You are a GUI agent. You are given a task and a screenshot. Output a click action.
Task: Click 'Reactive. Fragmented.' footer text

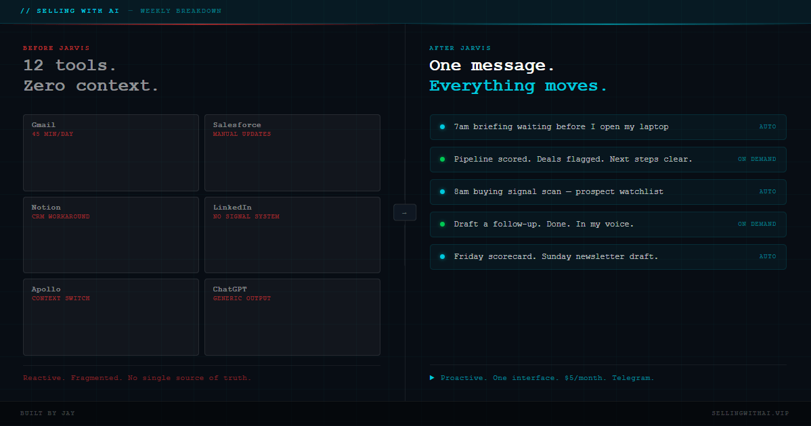click(x=137, y=378)
